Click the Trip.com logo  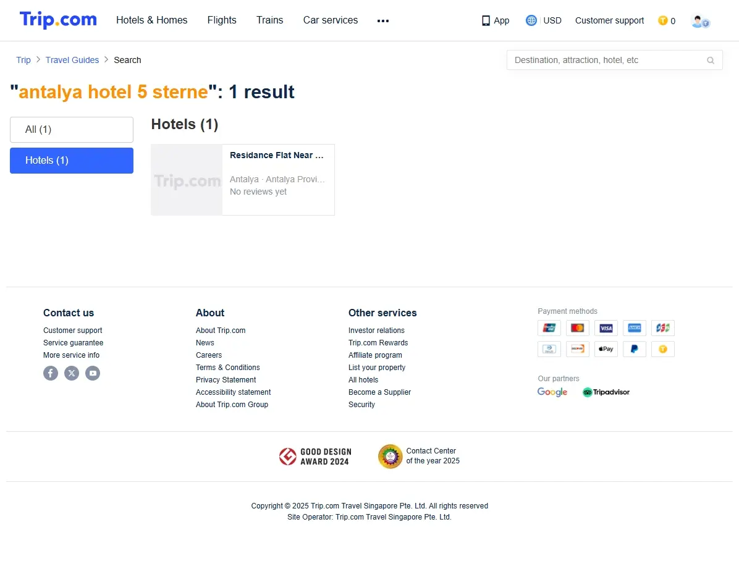(58, 20)
